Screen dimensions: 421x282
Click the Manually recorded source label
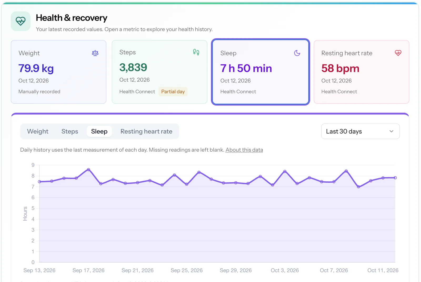coord(39,92)
